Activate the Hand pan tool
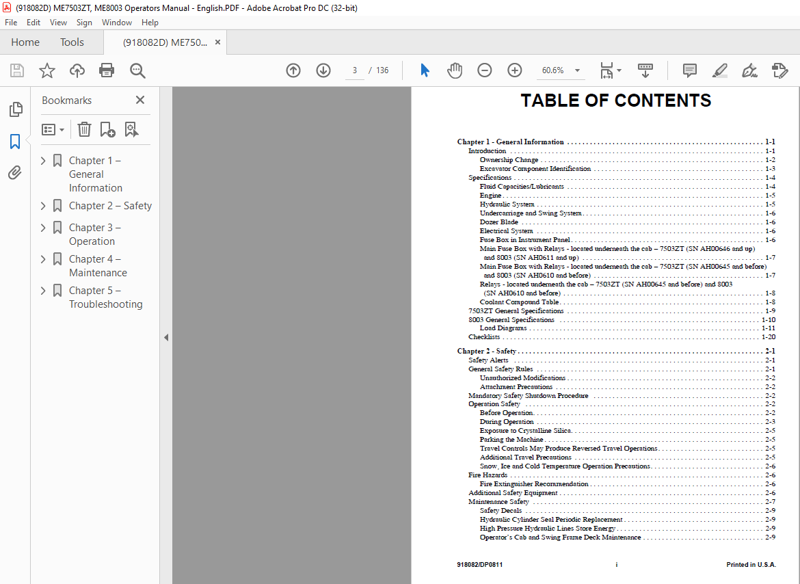The height and width of the screenshot is (584, 800). 455,70
